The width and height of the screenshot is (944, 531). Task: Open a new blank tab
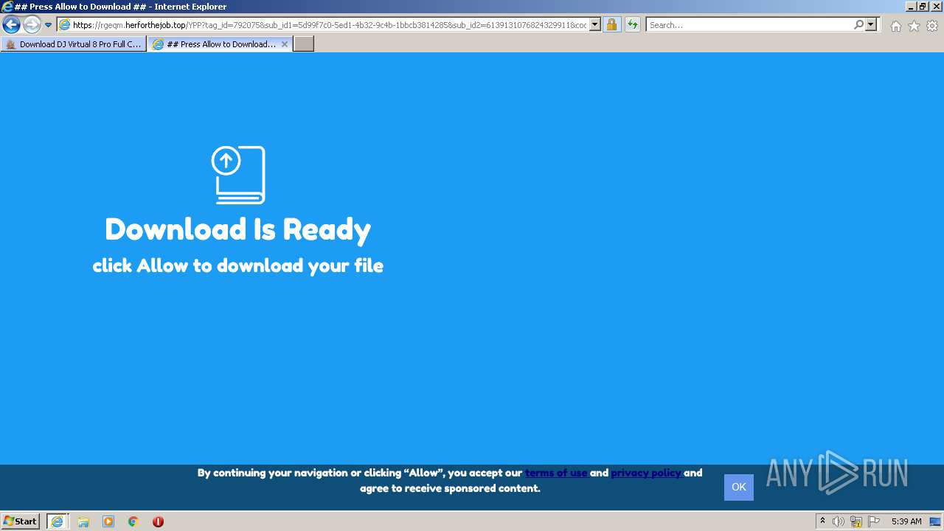click(304, 44)
